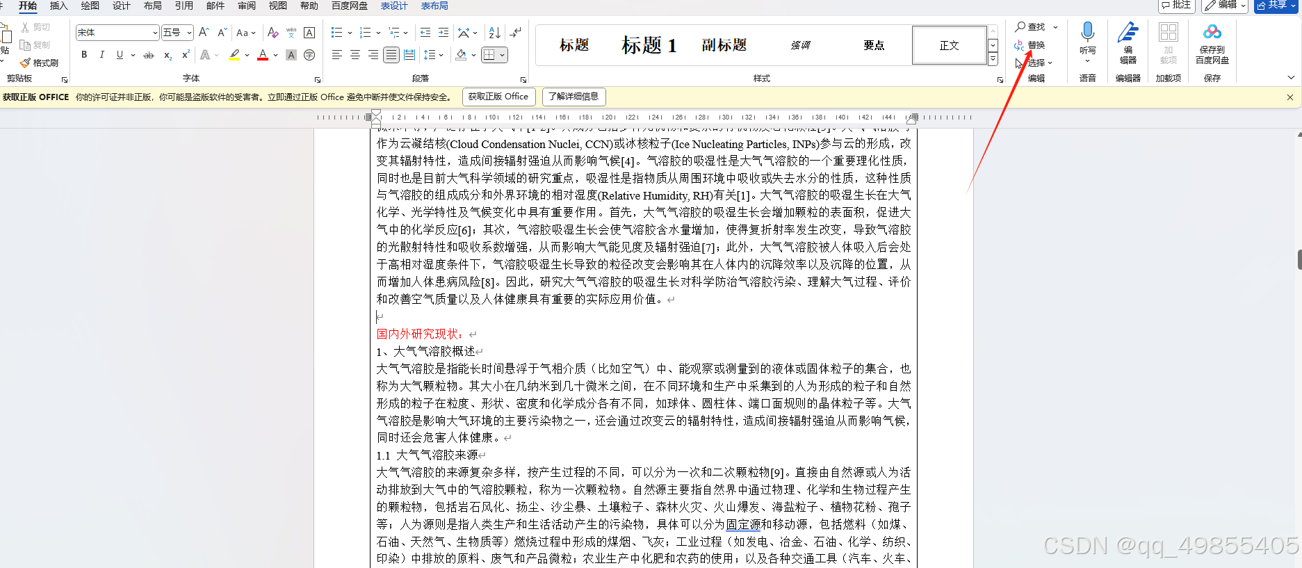1302x568 pixels.
Task: Apply the 副标题 style
Action: click(x=724, y=45)
